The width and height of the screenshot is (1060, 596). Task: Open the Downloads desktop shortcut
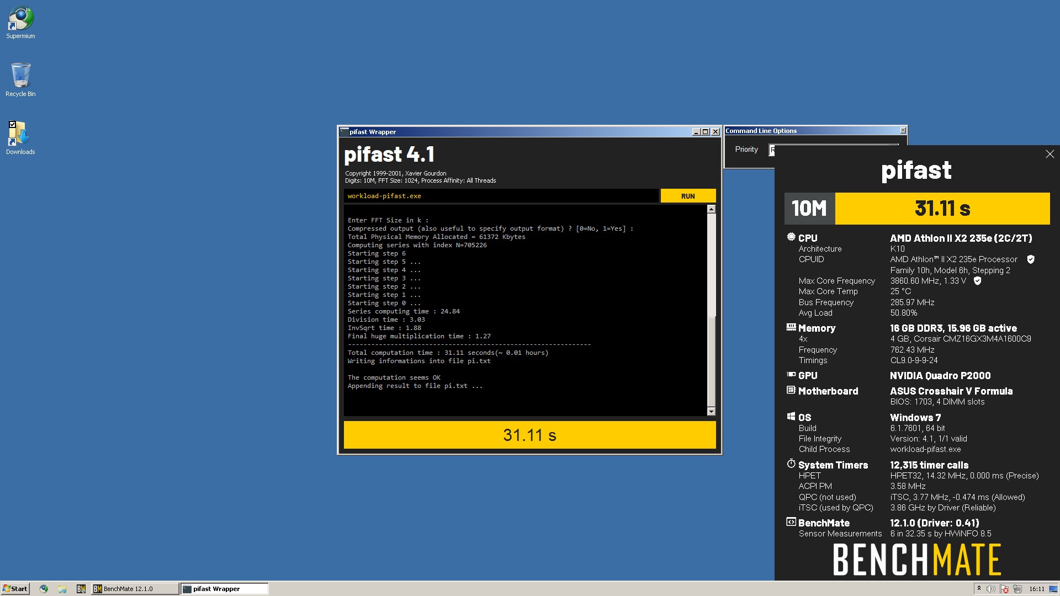pyautogui.click(x=20, y=138)
